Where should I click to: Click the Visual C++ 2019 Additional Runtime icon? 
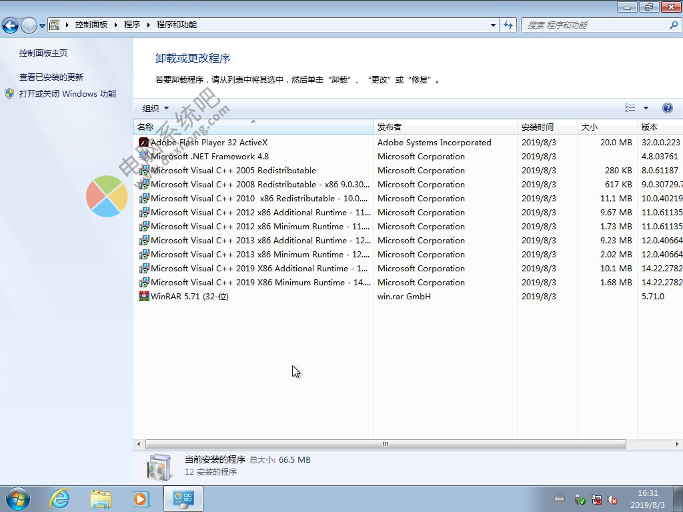pos(144,268)
